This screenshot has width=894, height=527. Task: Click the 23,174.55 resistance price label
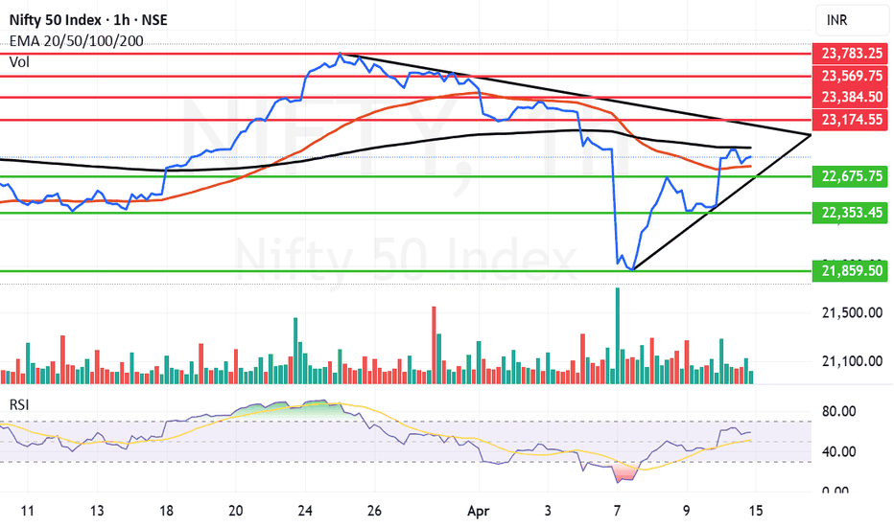pos(850,120)
